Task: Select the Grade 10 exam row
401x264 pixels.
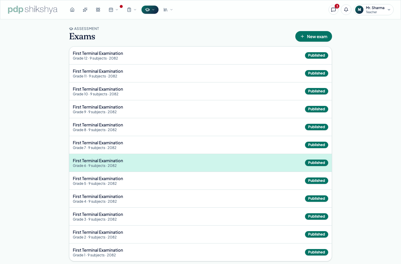Action: [x=201, y=91]
